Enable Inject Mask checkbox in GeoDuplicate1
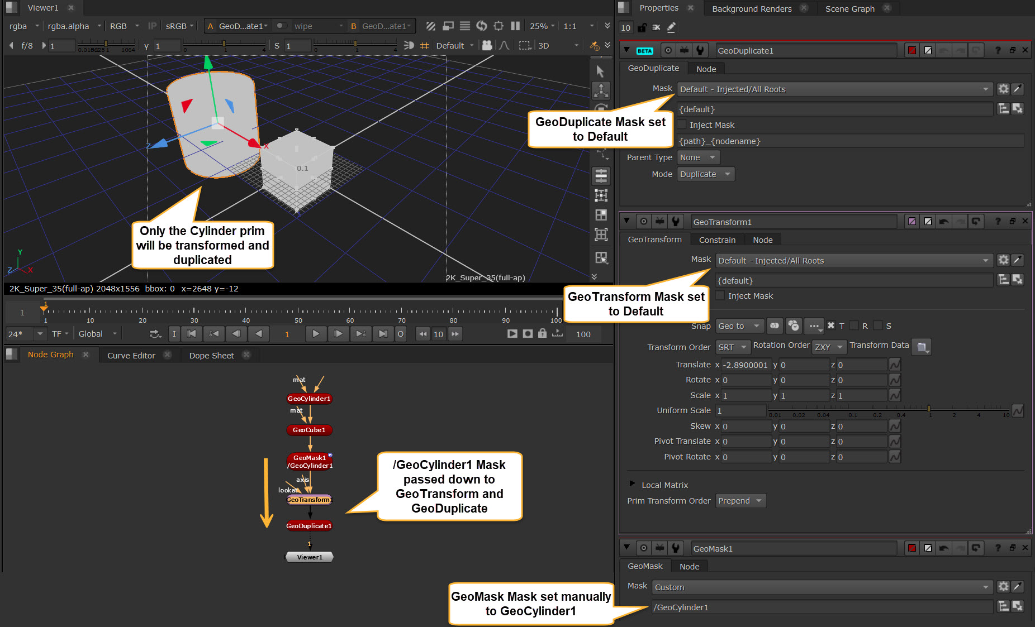 pos(682,125)
